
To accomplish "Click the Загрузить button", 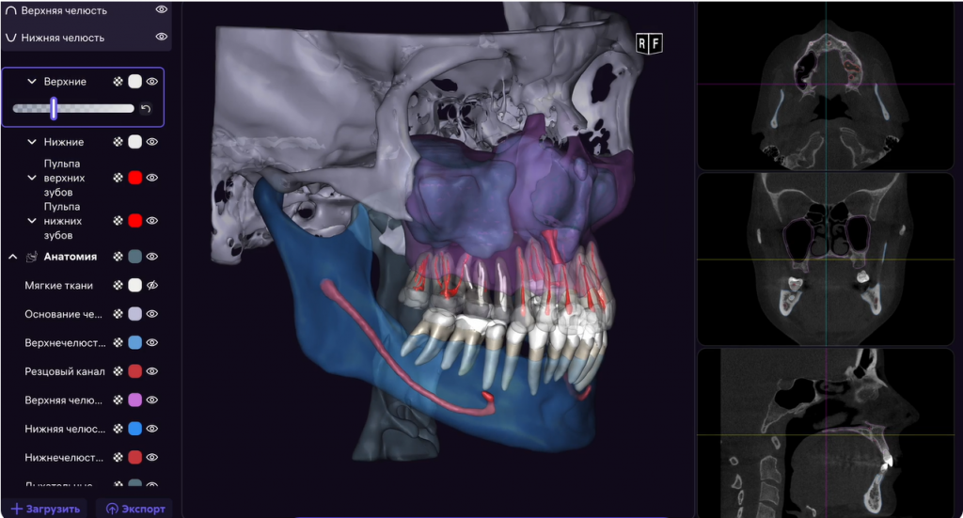I will (x=47, y=509).
